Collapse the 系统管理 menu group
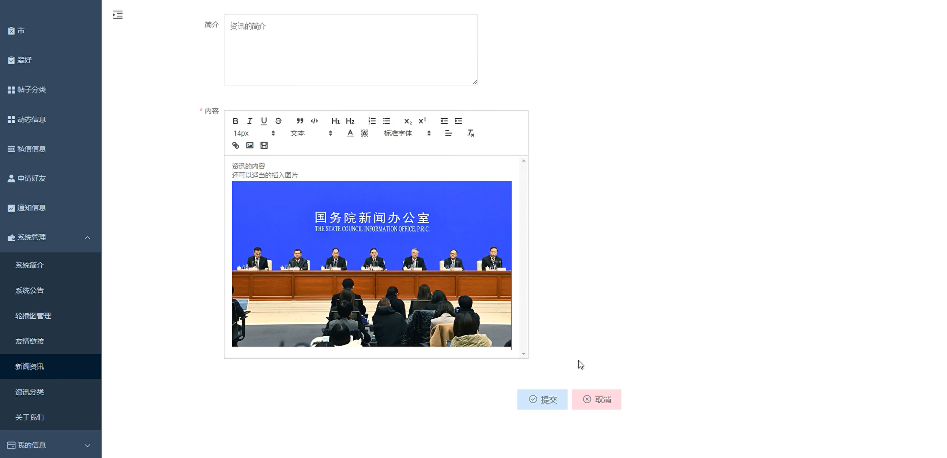 coord(51,237)
